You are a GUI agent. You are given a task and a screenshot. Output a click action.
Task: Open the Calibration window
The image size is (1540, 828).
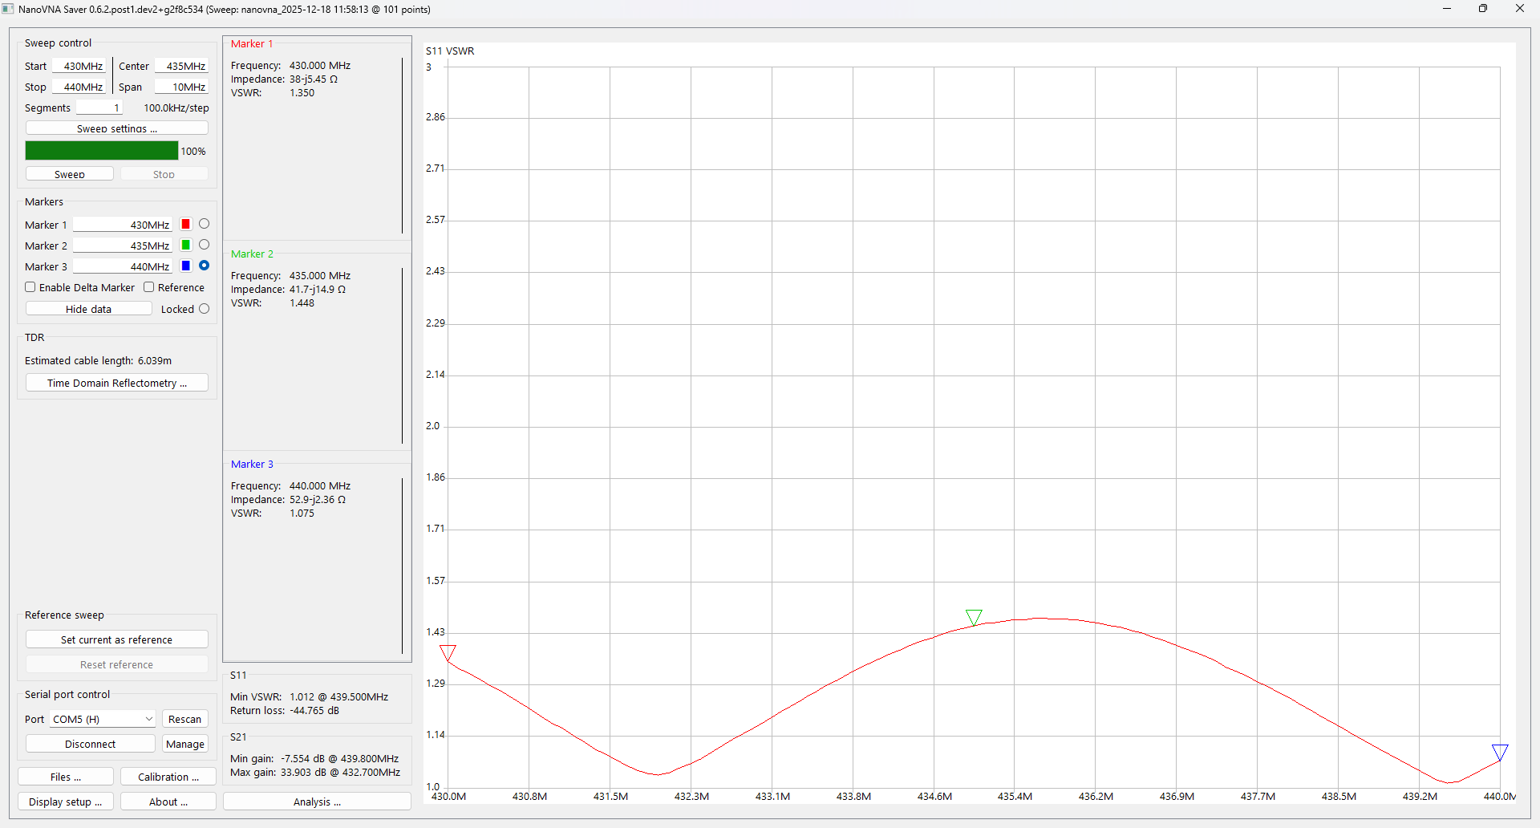pyautogui.click(x=168, y=777)
